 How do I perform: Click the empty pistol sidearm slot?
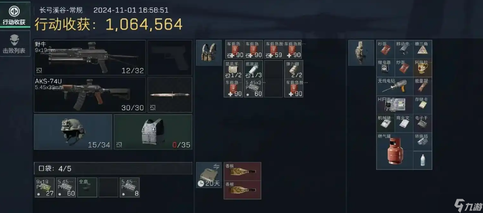pyautogui.click(x=170, y=58)
